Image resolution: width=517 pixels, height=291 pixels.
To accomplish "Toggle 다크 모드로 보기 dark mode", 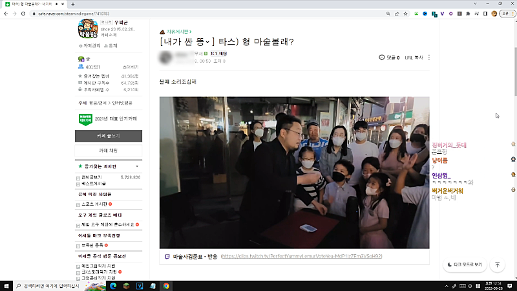I will (465, 264).
